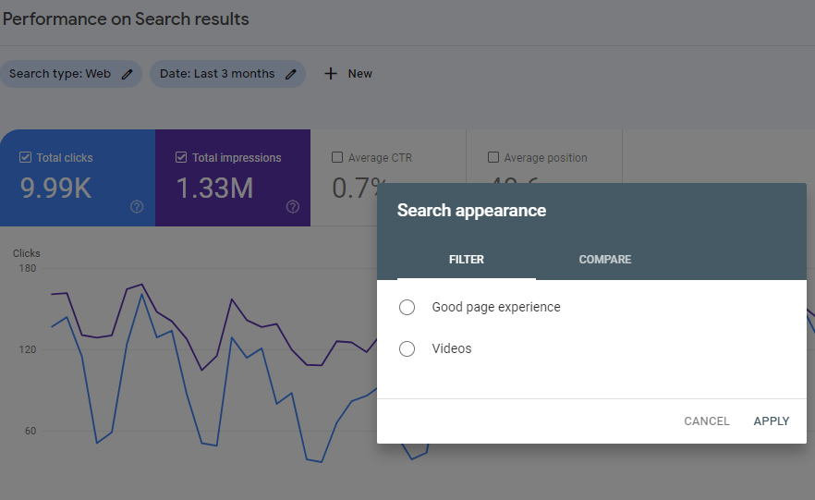Open help icon on Total impressions card
Viewport: 815px width, 500px height.
[293, 207]
